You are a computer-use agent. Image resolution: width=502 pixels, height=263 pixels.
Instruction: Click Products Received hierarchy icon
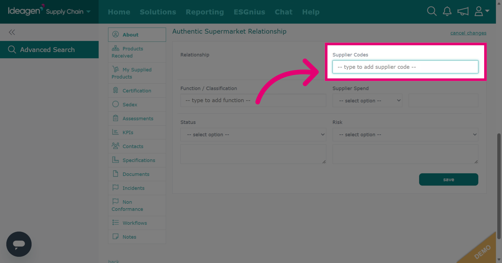[115, 48]
